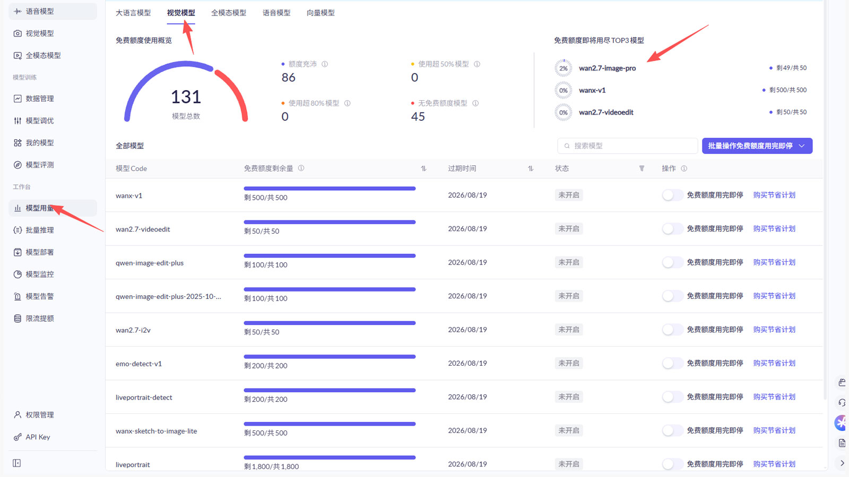Select the 视觉模型 top tab
This screenshot has width=849, height=477.
click(181, 13)
